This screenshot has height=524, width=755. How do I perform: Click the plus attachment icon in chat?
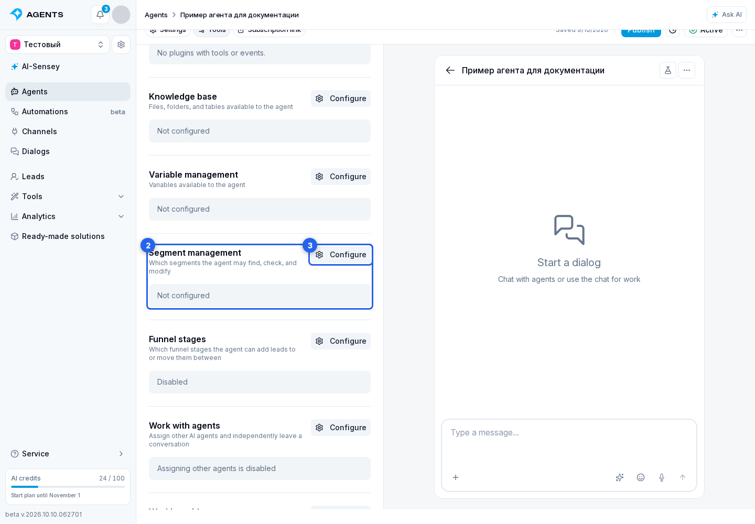click(456, 477)
